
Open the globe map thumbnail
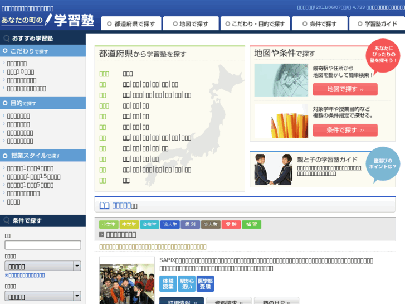pyautogui.click(x=281, y=80)
